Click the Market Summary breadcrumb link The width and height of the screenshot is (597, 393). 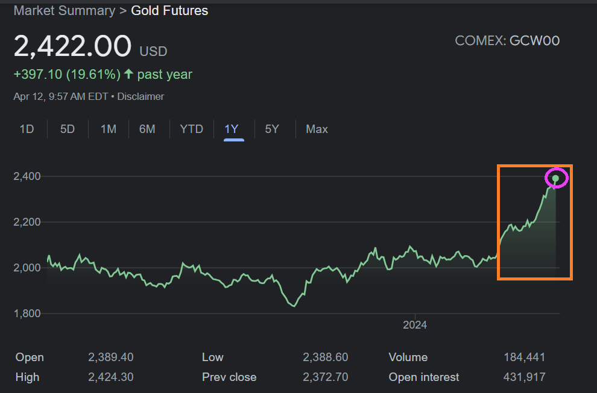(64, 11)
